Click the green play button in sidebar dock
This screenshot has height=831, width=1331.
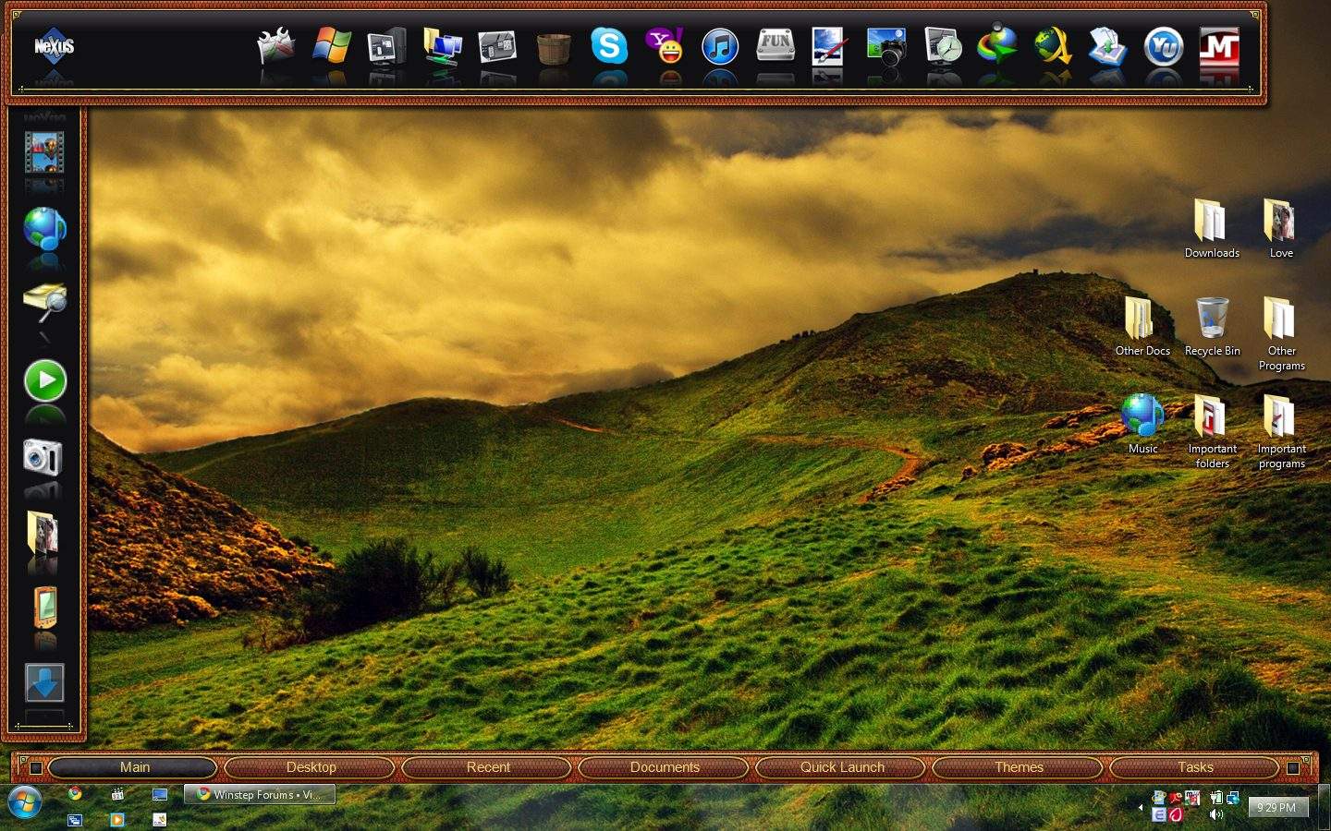pyautogui.click(x=45, y=380)
